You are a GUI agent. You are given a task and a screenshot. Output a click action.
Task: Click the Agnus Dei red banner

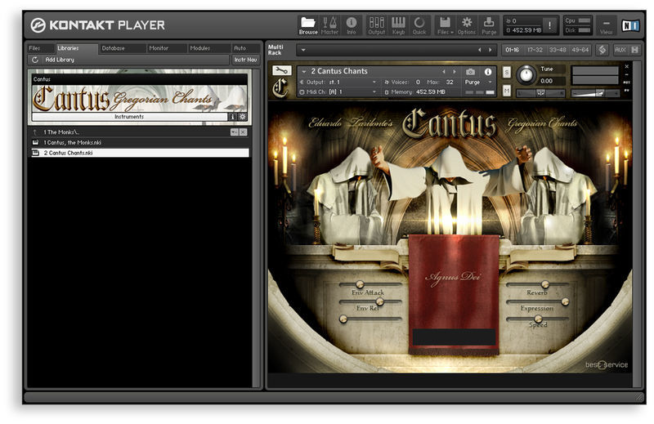tap(454, 293)
